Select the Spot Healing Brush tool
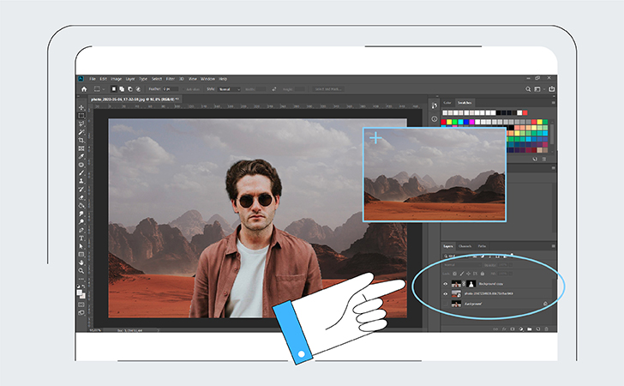The image size is (624, 386). (81, 165)
